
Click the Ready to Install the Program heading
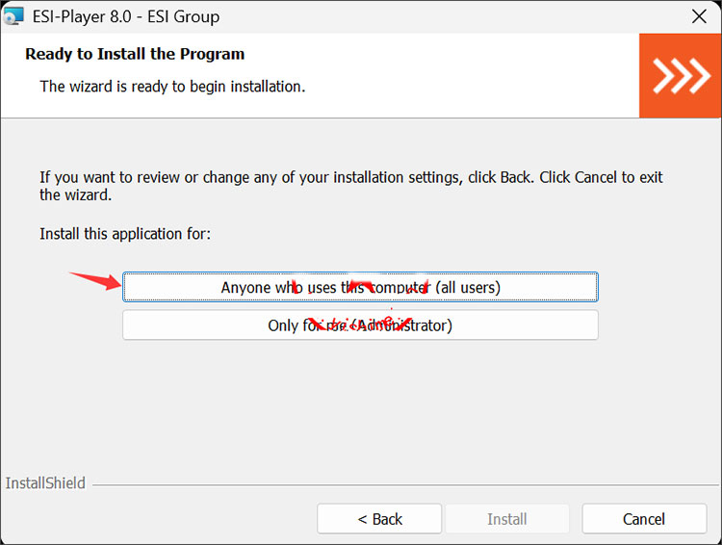click(x=135, y=54)
